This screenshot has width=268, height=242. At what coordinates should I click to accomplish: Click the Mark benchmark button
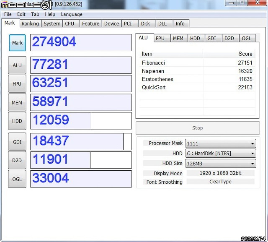(x=17, y=43)
